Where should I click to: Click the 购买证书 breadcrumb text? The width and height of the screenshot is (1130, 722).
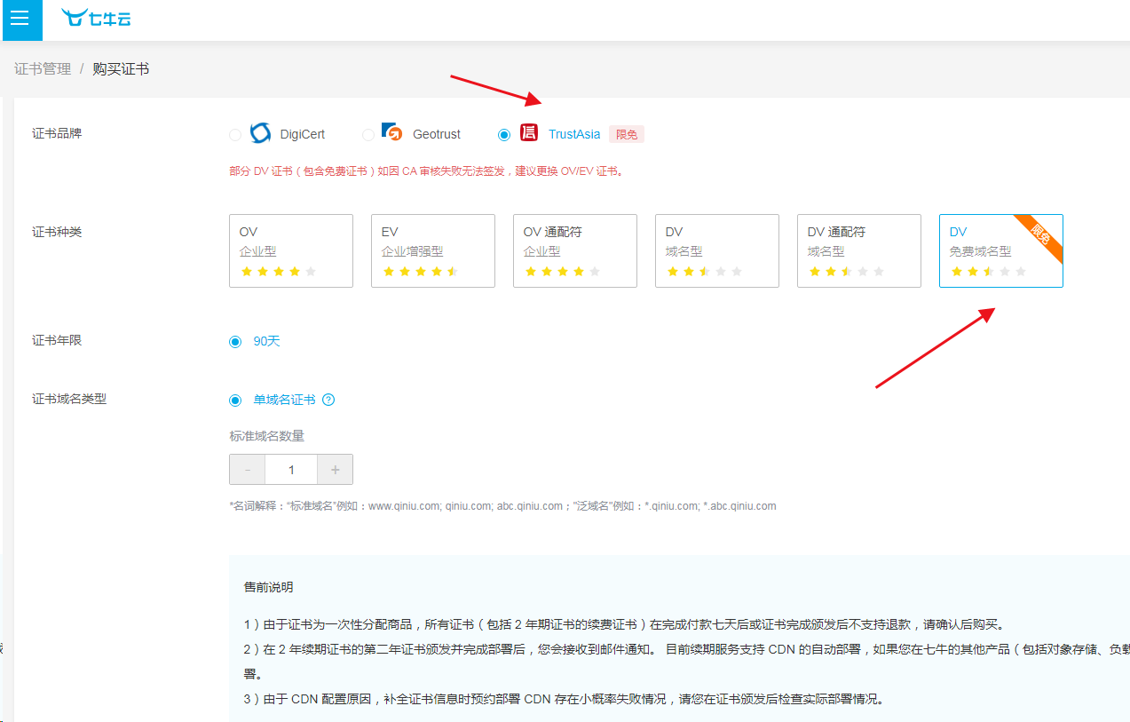pos(121,68)
